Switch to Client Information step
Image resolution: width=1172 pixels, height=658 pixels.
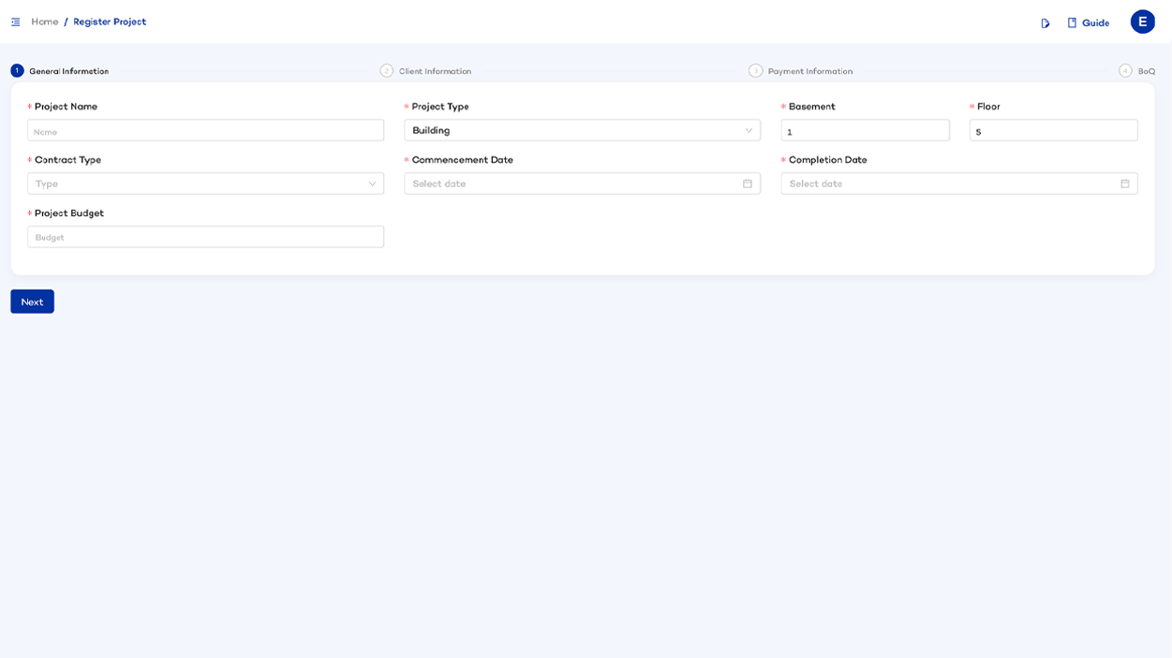(435, 71)
